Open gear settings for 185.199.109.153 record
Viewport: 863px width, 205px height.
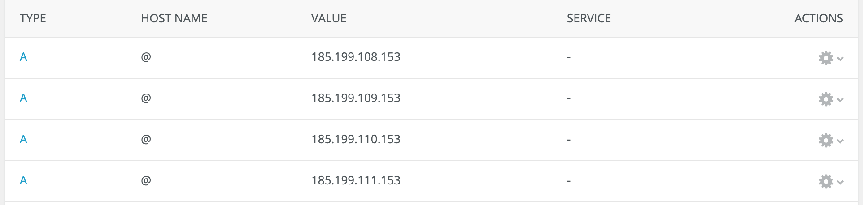click(826, 99)
